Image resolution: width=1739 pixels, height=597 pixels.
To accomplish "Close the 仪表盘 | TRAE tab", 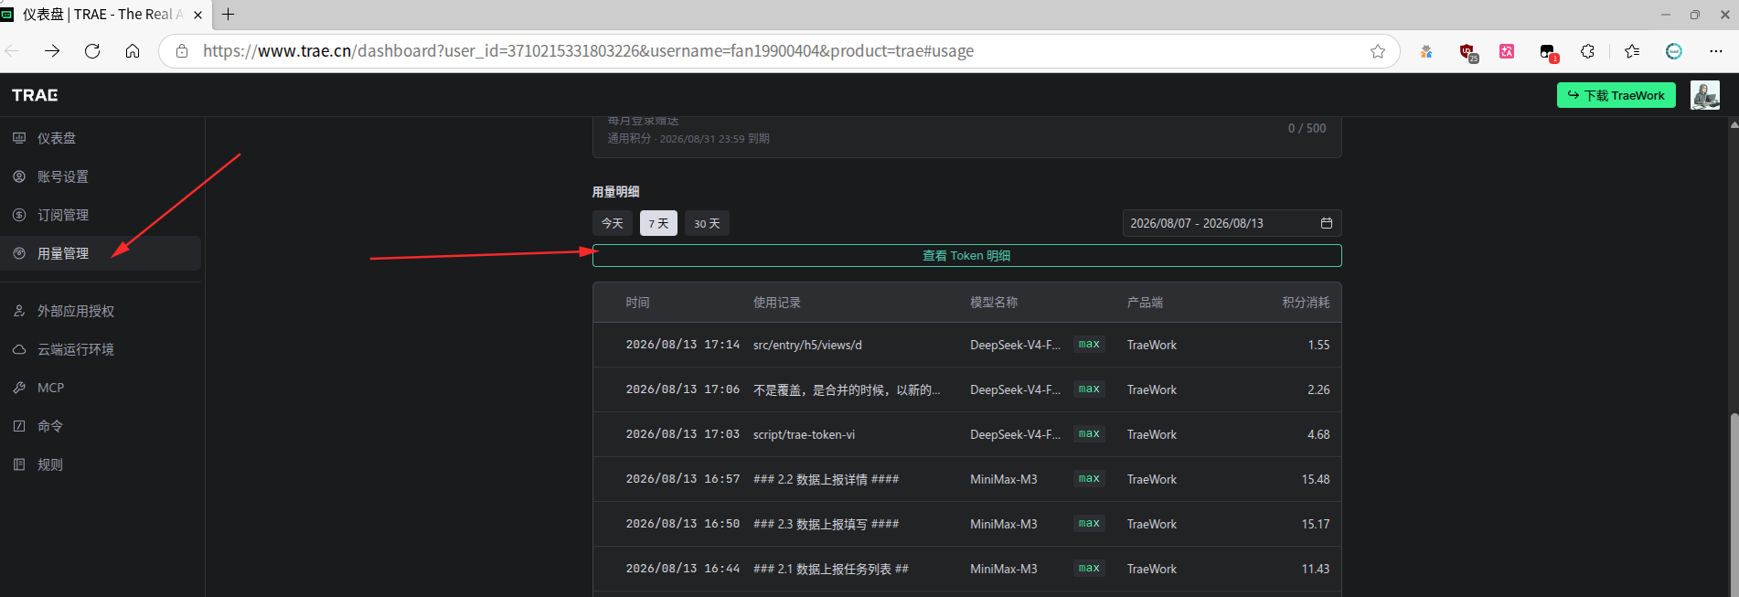I will (x=197, y=15).
